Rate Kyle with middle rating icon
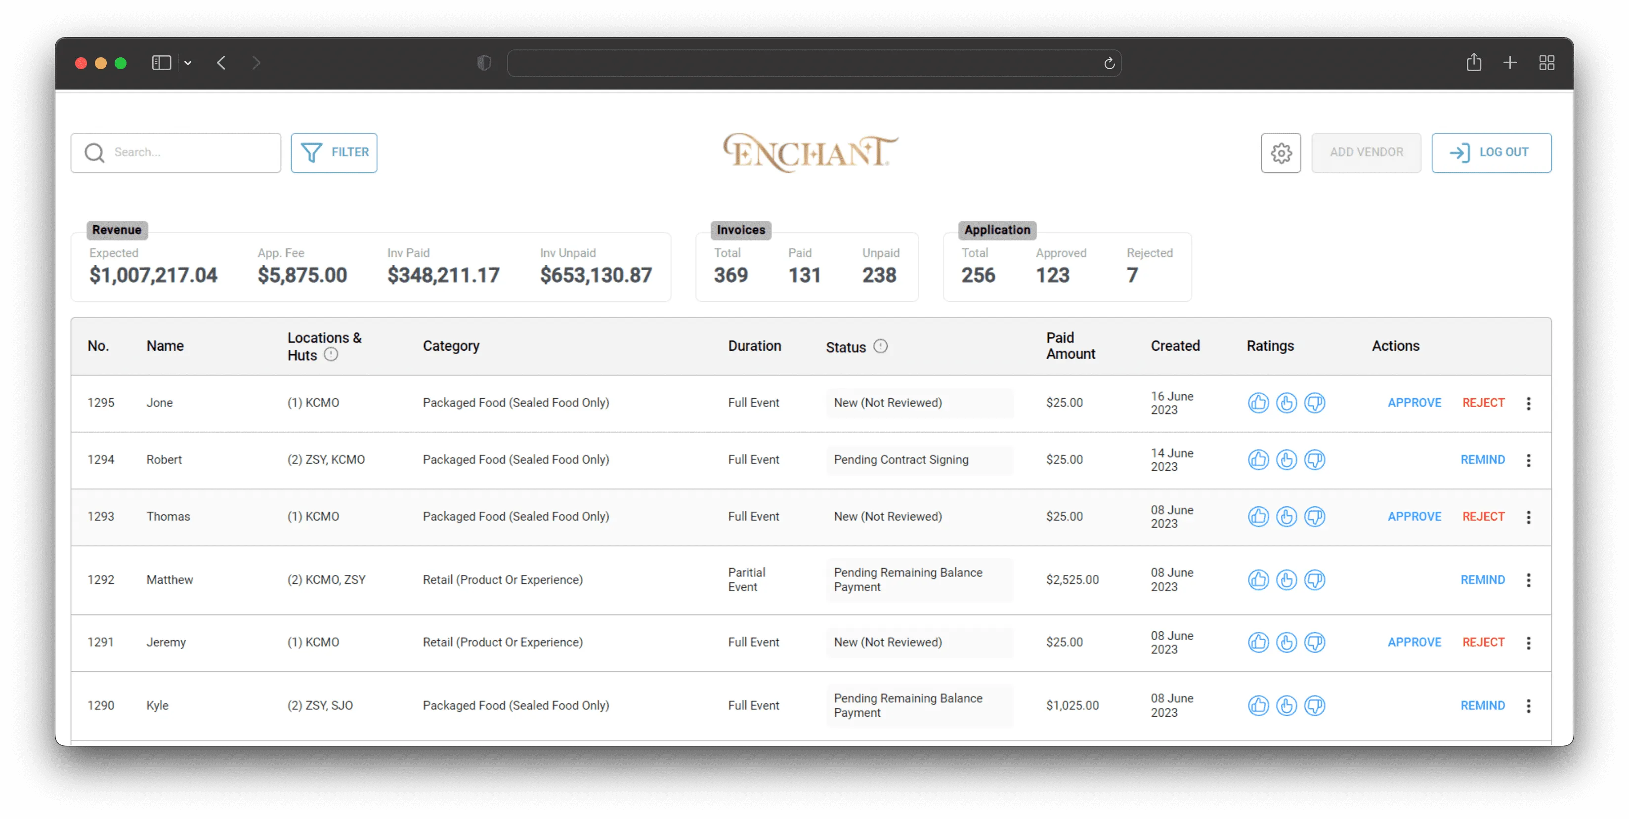The height and width of the screenshot is (819, 1629). pyautogui.click(x=1286, y=705)
